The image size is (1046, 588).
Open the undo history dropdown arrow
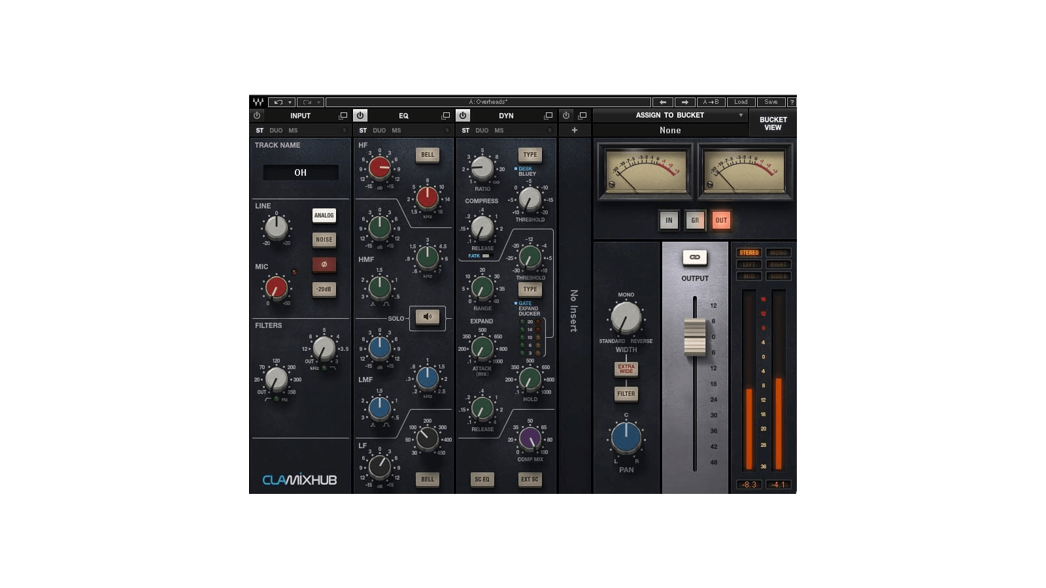click(290, 103)
